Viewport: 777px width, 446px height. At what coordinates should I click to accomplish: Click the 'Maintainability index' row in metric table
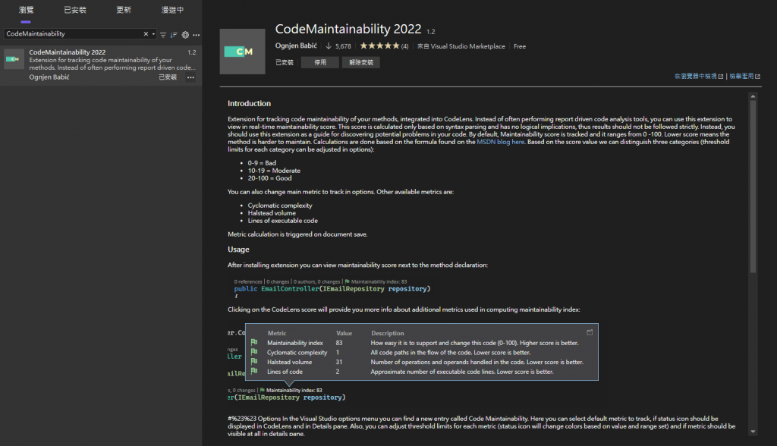coord(421,343)
